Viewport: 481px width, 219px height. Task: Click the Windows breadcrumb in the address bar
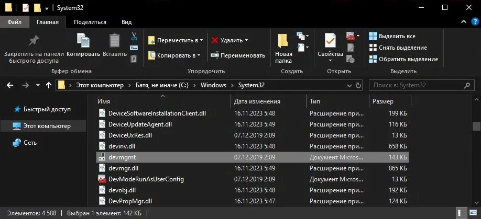click(x=213, y=85)
